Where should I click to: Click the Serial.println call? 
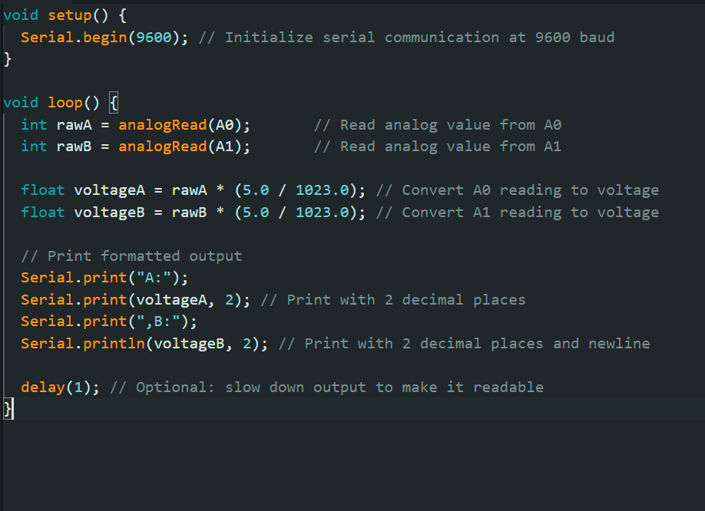pos(83,343)
